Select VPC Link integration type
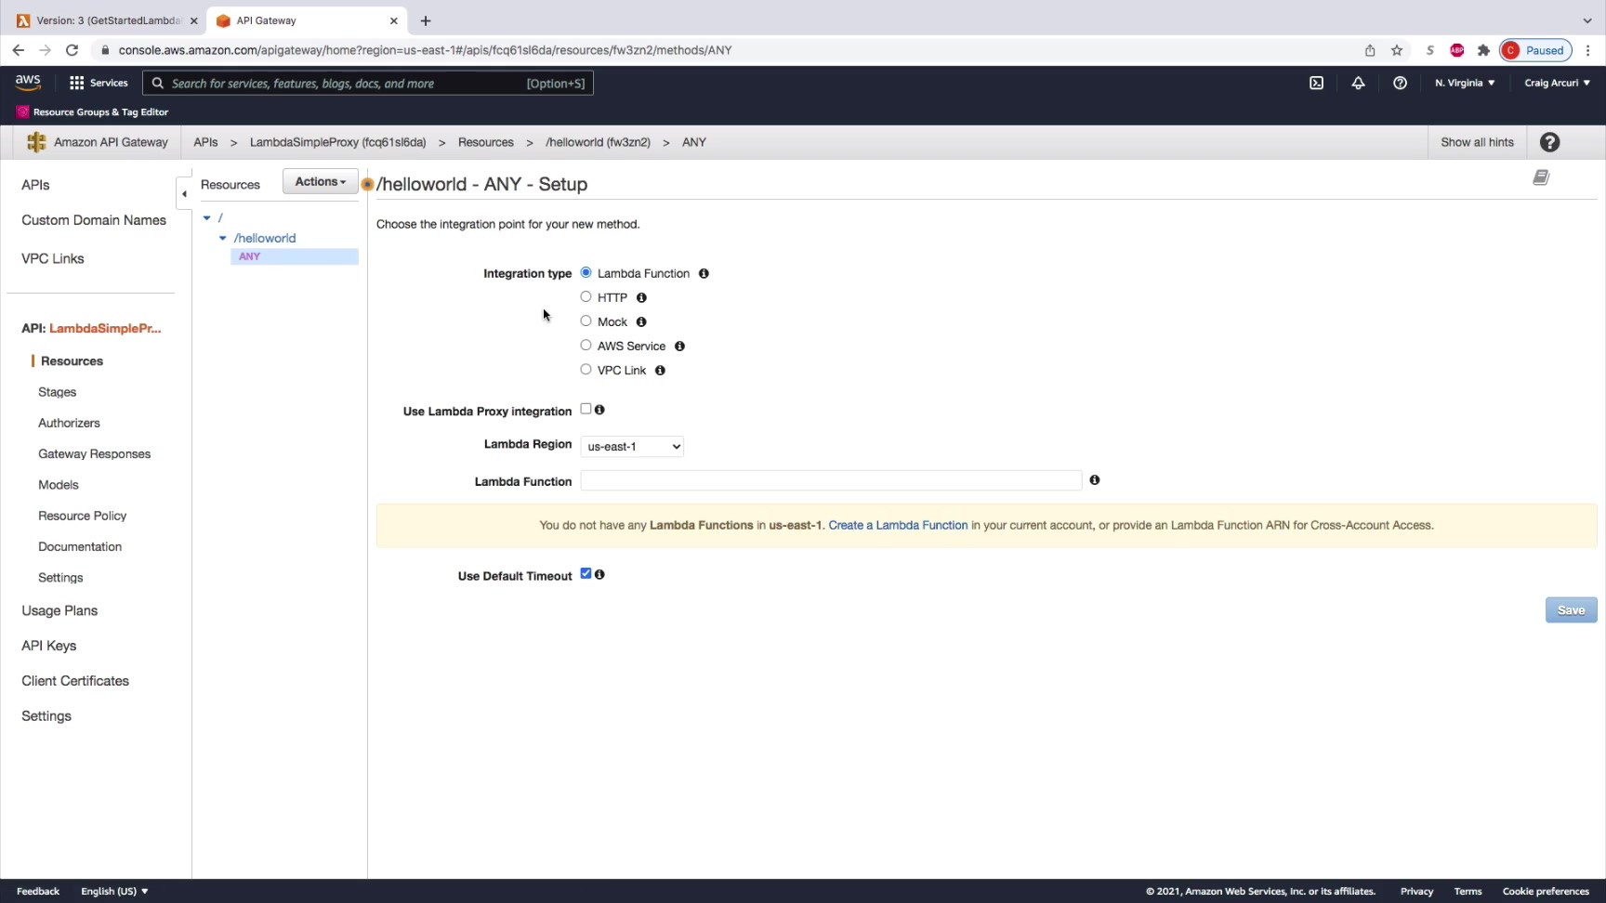This screenshot has width=1606, height=903. pos(586,369)
